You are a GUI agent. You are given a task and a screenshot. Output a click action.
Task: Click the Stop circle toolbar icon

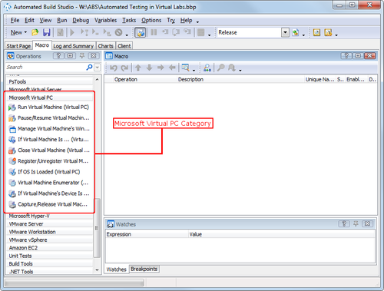(x=118, y=32)
